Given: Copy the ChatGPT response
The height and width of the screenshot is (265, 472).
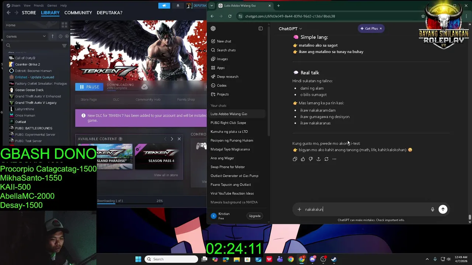Looking at the screenshot, I should pos(295,159).
